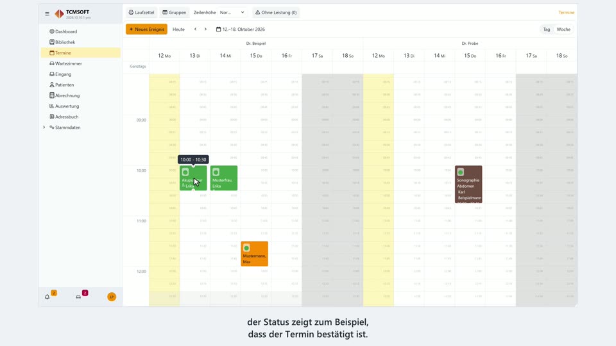This screenshot has width=616, height=346.
Task: Switch to Woche view
Action: coord(563,29)
